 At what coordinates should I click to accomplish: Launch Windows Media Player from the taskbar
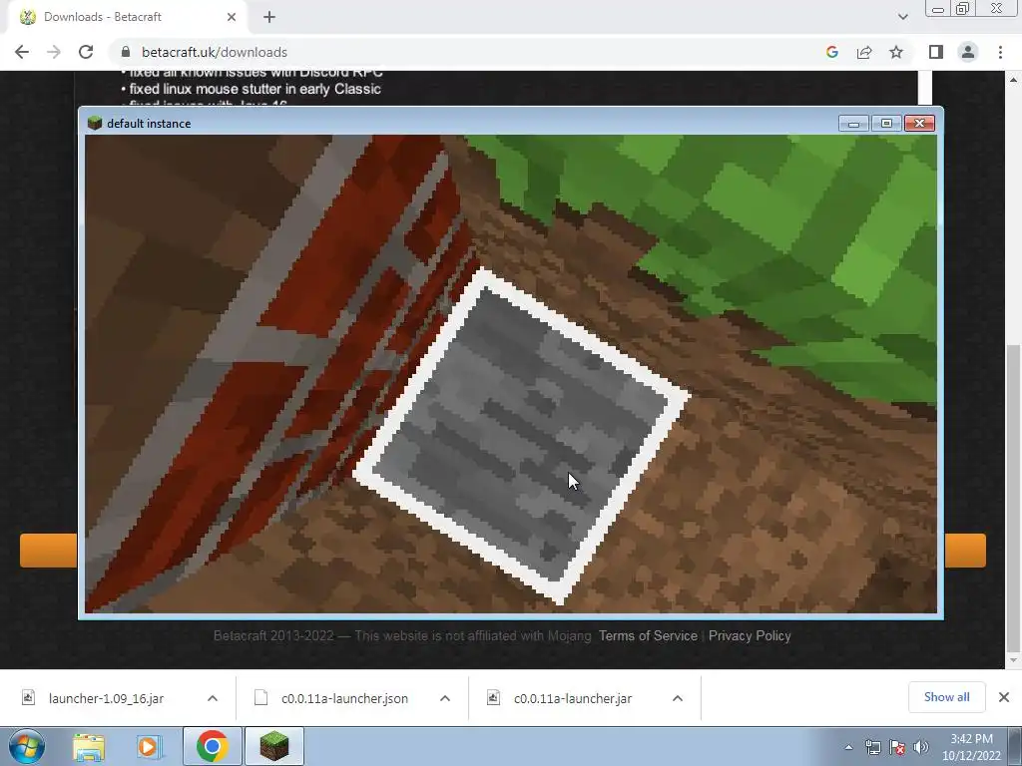pos(149,747)
